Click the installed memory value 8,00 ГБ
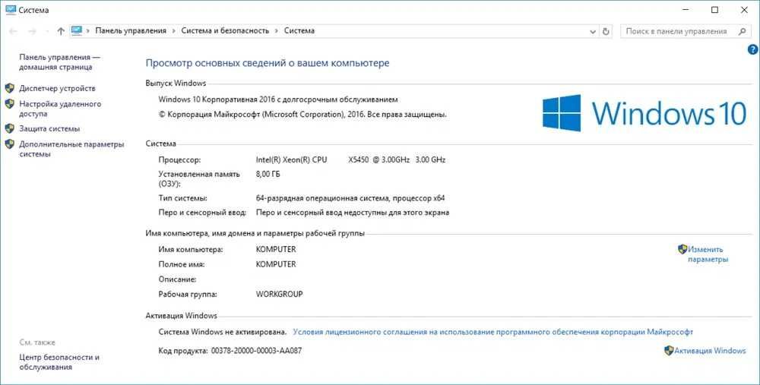760x385 pixels. click(x=268, y=174)
